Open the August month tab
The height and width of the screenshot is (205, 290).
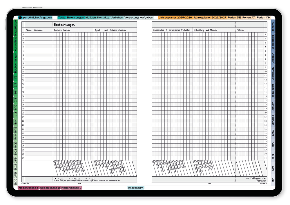click(x=273, y=27)
